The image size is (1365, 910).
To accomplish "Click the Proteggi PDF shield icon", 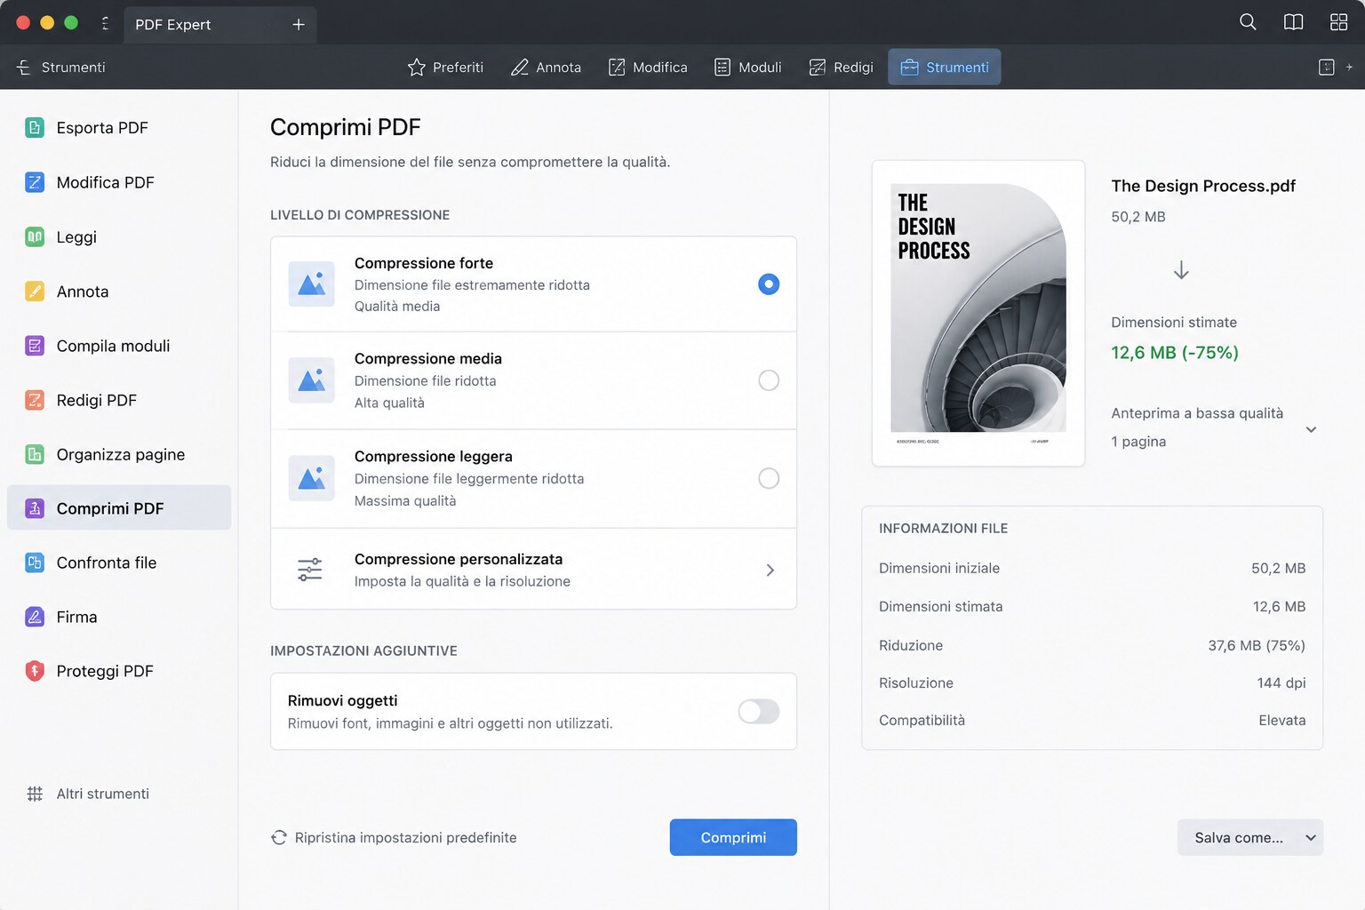I will tap(35, 671).
